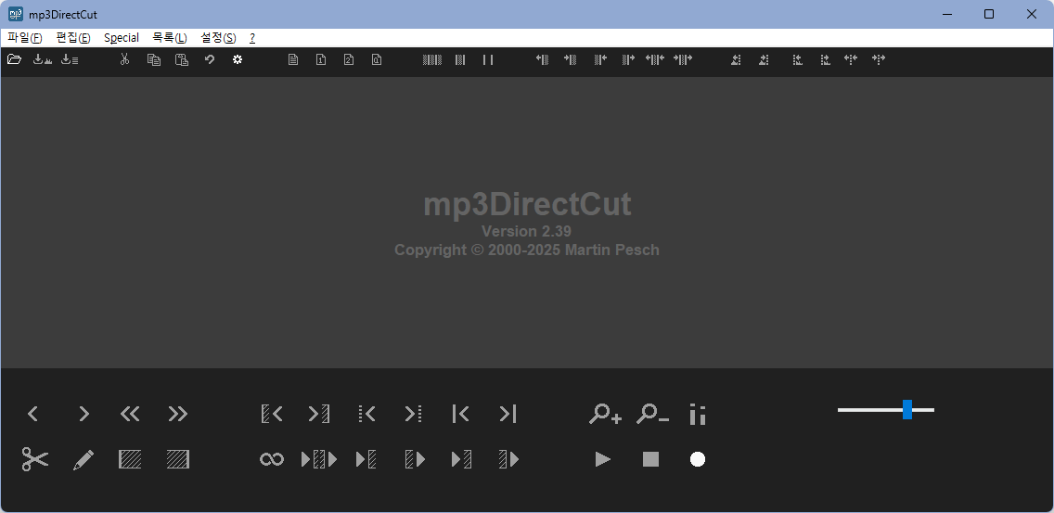Viewport: 1054px width, 513px height.
Task: Click second play triangle before hatched block
Action: [460, 459]
